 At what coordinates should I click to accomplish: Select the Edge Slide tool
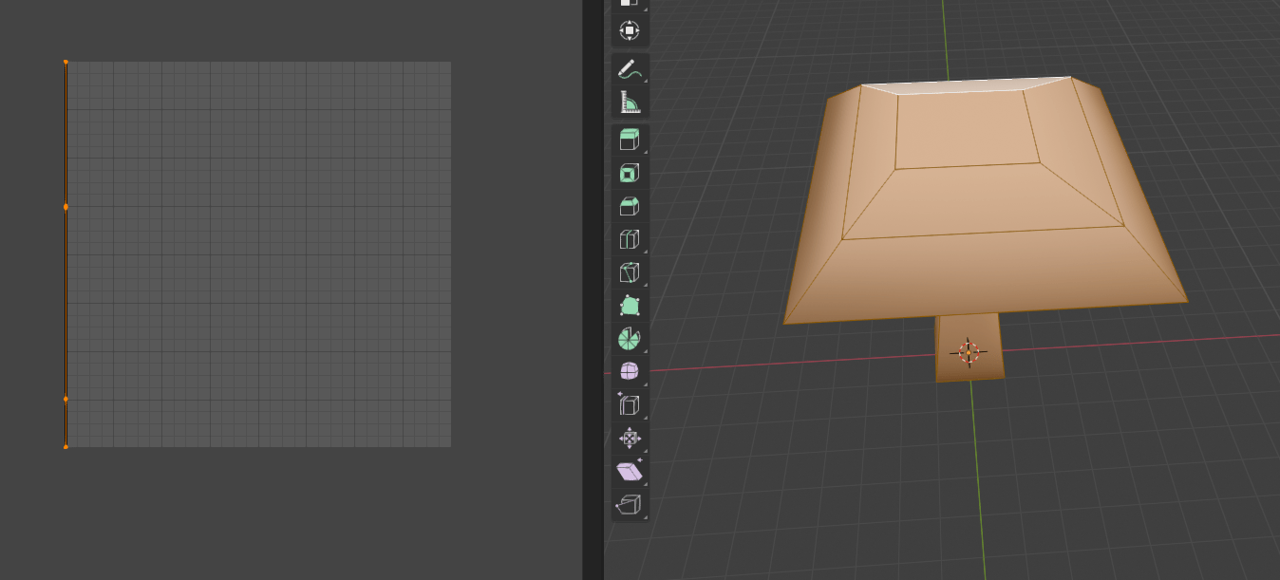coord(629,403)
